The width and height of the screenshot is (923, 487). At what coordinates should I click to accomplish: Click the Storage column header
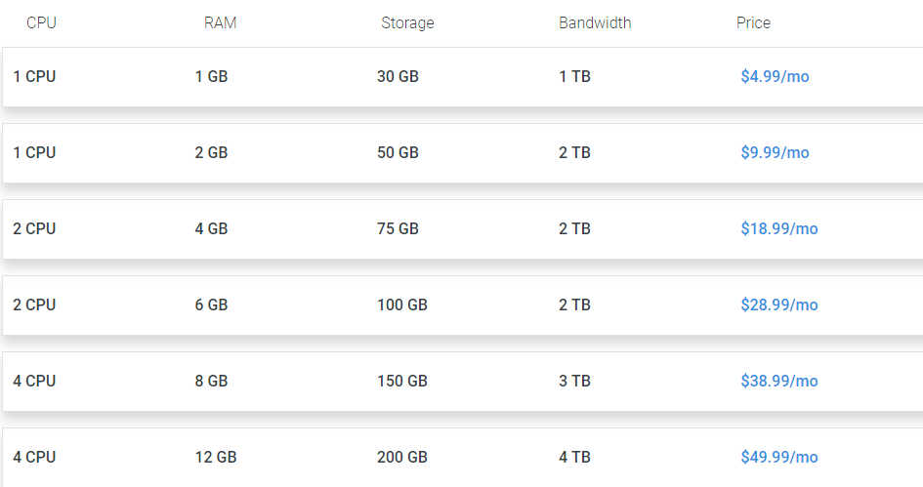click(407, 23)
